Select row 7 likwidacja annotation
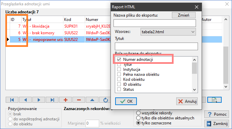The height and width of the screenshot is (129, 232). [x=42, y=26]
